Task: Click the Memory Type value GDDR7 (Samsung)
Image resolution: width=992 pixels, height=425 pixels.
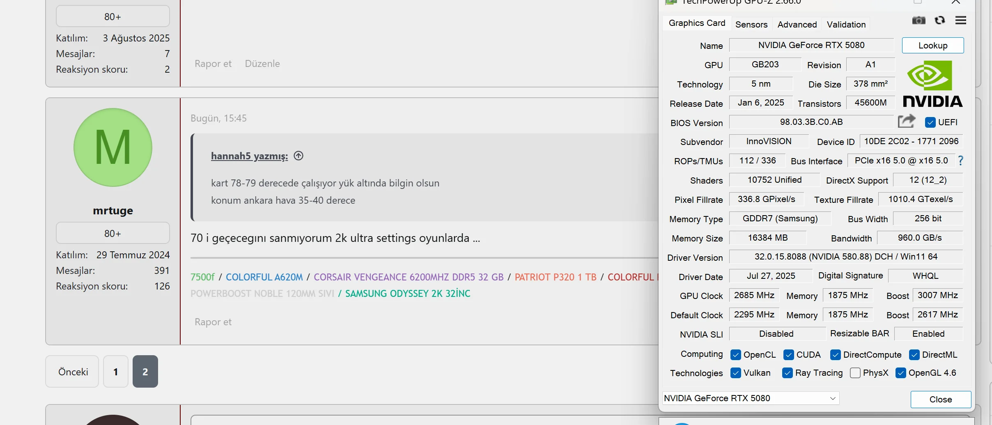Action: (x=780, y=218)
